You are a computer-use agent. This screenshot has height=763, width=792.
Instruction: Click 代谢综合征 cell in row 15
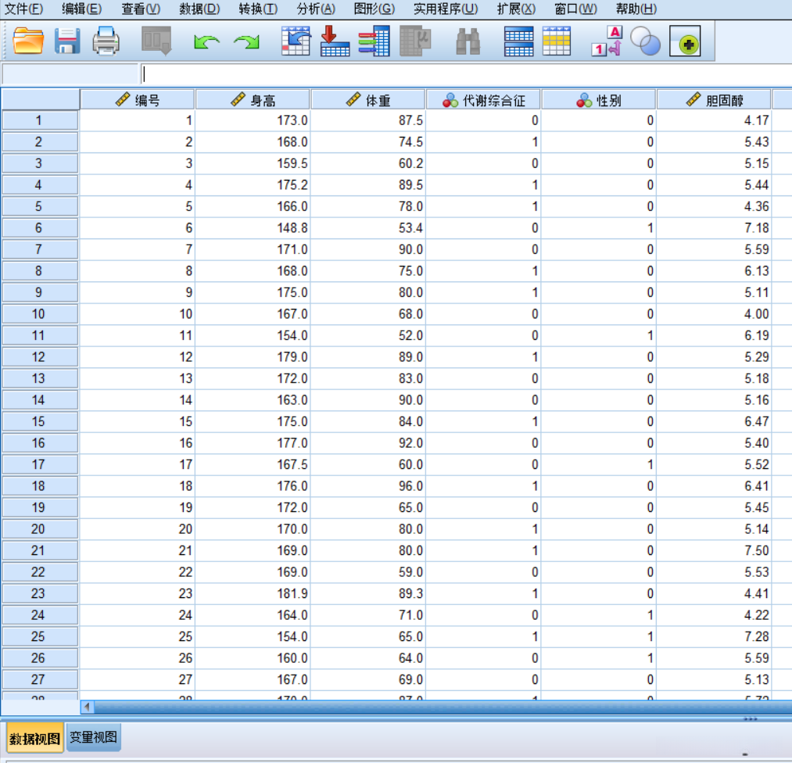pyautogui.click(x=483, y=421)
